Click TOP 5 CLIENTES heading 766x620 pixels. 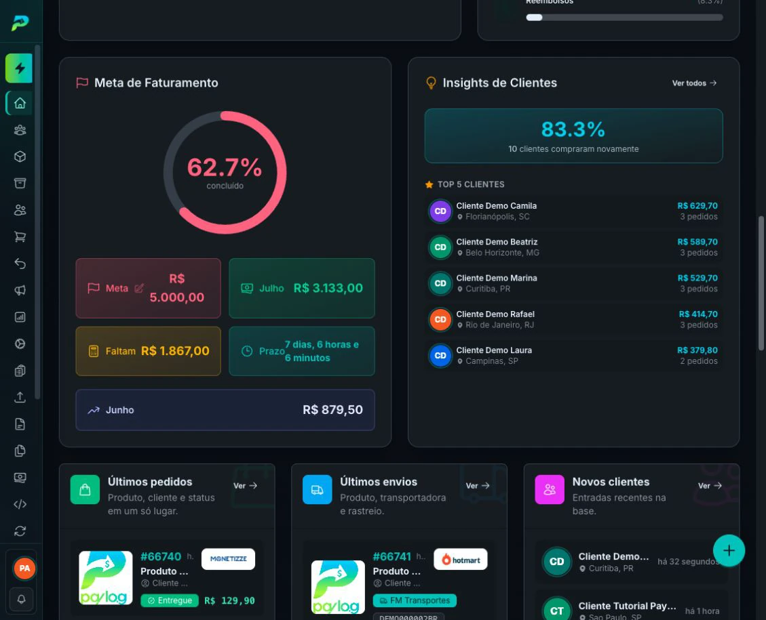click(470, 184)
